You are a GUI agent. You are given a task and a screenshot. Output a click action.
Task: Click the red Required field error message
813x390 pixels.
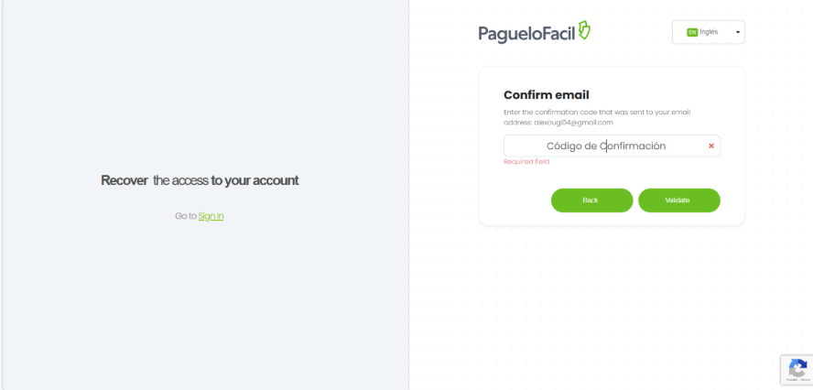pyautogui.click(x=526, y=161)
